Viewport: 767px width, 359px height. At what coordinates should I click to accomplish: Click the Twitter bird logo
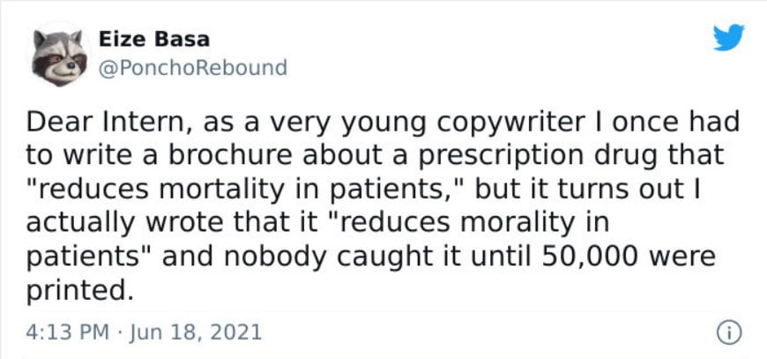(x=727, y=38)
